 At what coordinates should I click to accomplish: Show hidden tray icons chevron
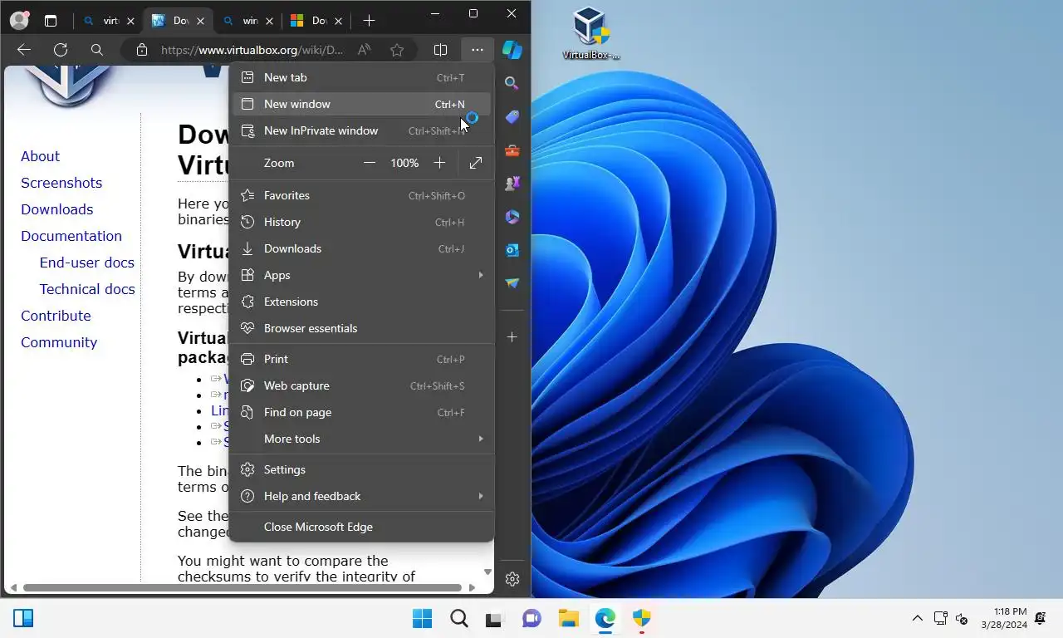[917, 618]
